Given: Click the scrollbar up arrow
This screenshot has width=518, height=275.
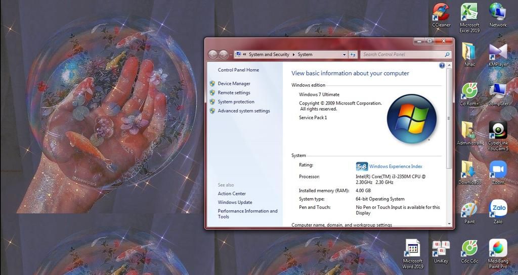Looking at the screenshot, I should 449,65.
